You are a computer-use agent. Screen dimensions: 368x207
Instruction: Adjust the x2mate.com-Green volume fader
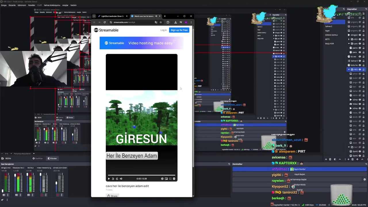(56, 183)
